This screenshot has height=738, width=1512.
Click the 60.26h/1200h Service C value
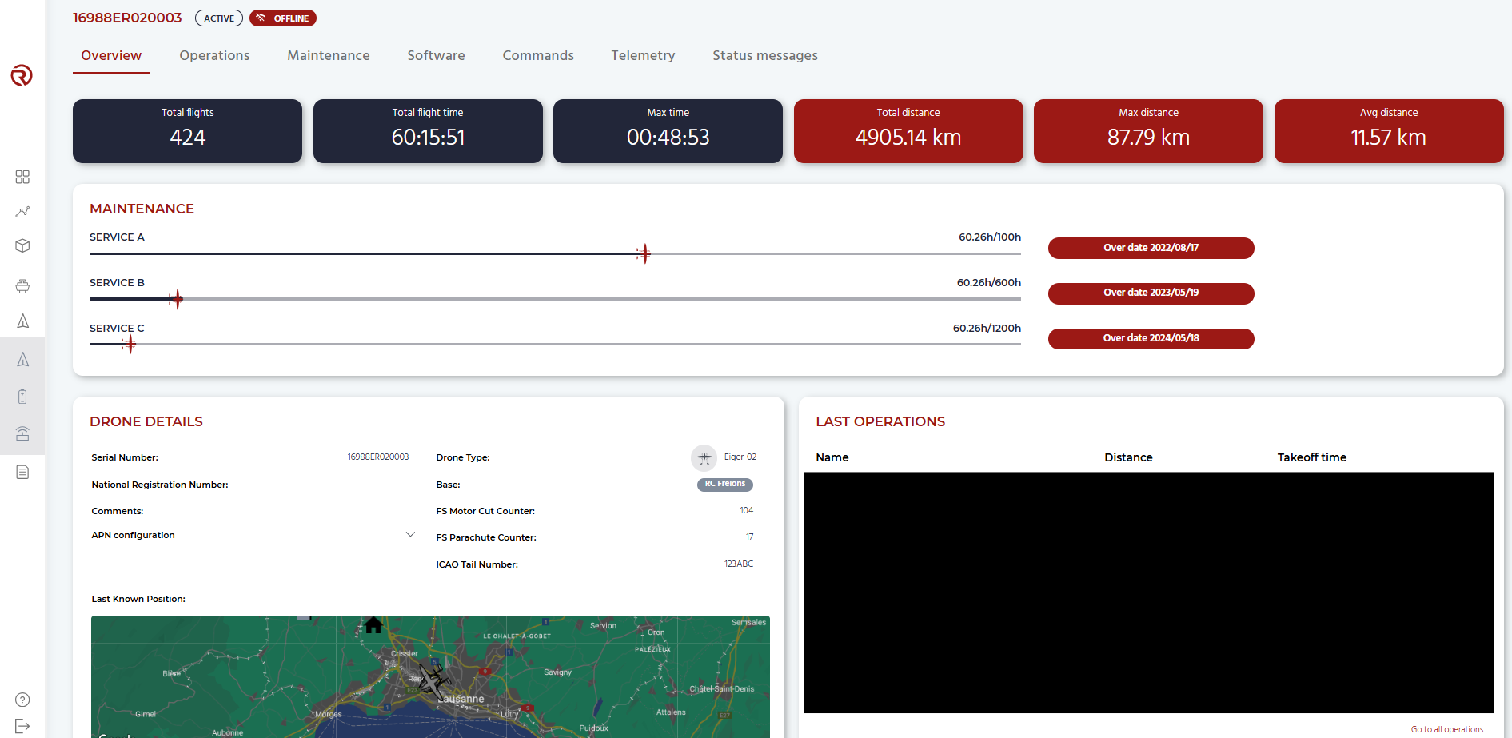point(987,328)
